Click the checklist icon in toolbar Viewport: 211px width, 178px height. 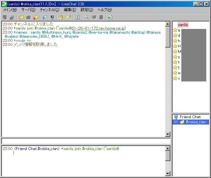pyautogui.click(x=78, y=17)
